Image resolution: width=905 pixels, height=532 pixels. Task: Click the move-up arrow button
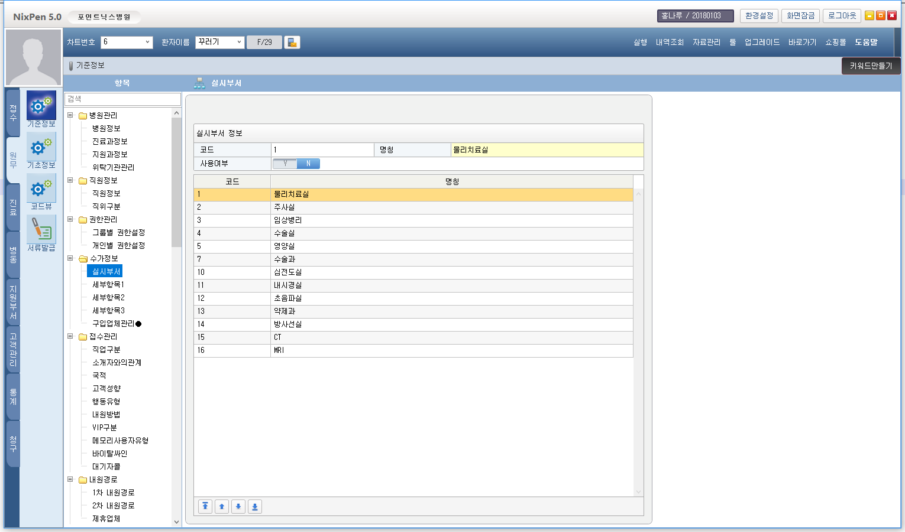click(x=222, y=507)
